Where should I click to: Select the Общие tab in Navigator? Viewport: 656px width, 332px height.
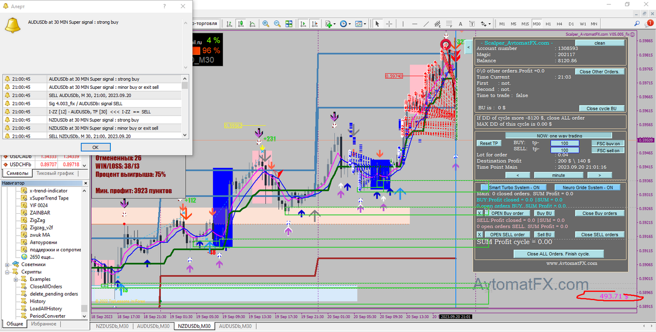(14, 323)
